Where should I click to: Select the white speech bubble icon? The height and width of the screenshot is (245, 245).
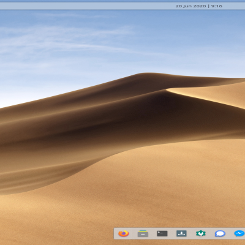click(220, 233)
